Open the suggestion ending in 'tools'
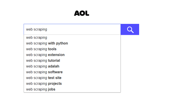171x104 pixels. (x=72, y=49)
